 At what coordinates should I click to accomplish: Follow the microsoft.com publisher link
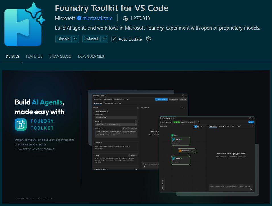pyautogui.click(x=97, y=18)
